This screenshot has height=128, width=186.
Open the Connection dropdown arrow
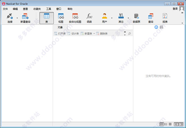(17, 18)
